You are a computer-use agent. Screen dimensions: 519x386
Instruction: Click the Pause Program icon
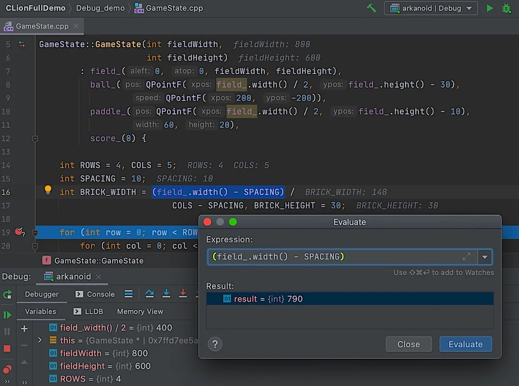pyautogui.click(x=7, y=332)
